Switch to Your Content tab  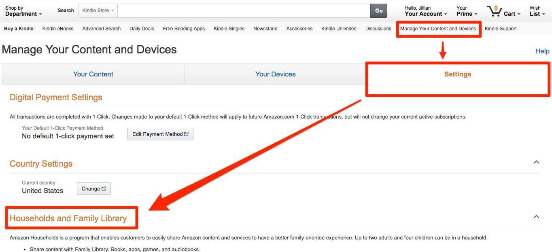click(93, 74)
